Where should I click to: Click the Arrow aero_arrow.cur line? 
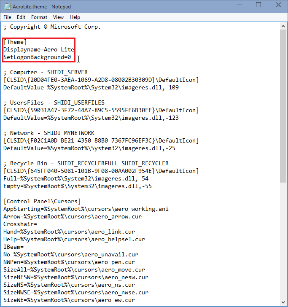(x=73, y=217)
